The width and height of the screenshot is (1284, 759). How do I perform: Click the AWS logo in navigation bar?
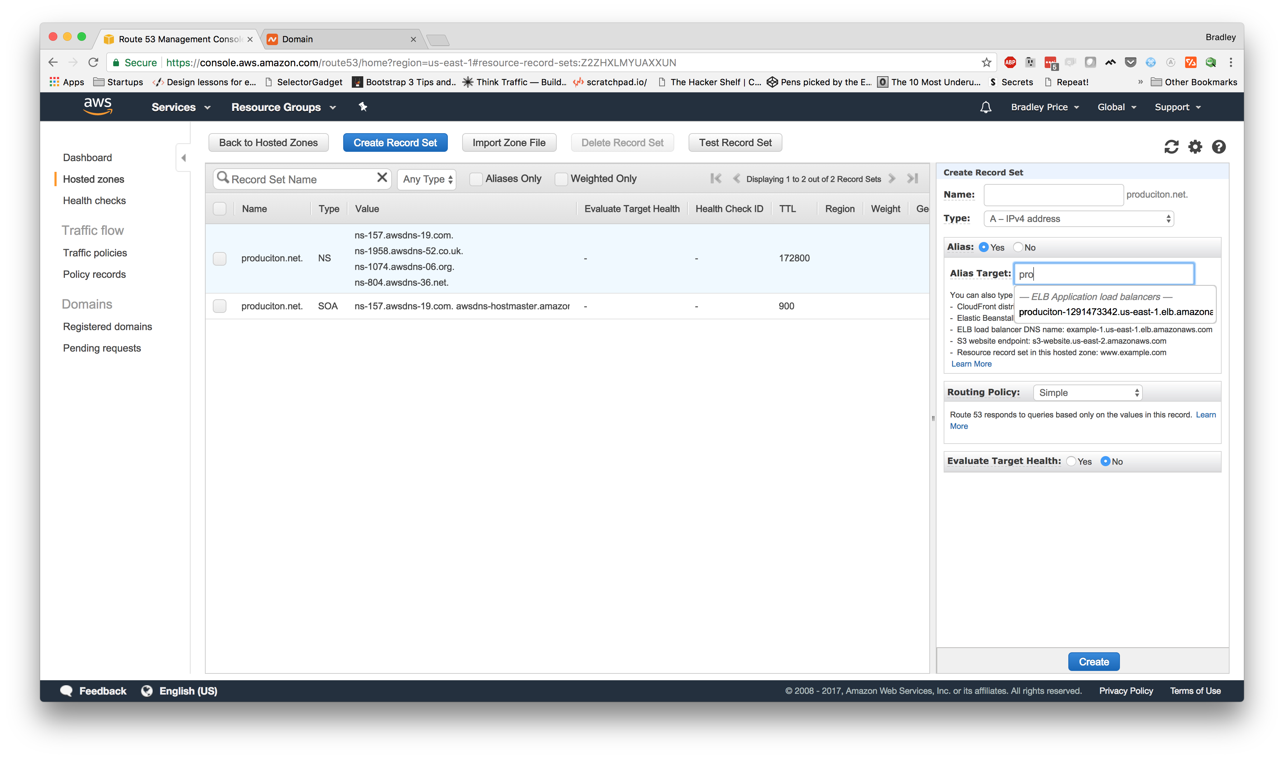point(98,106)
